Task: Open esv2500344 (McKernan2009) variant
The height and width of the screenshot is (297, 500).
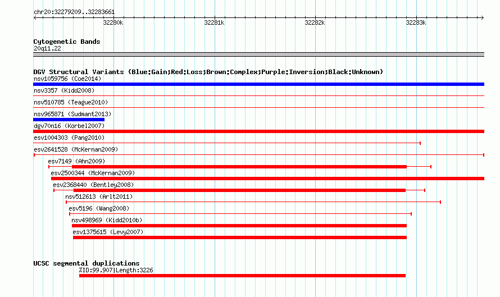Action: 93,173
